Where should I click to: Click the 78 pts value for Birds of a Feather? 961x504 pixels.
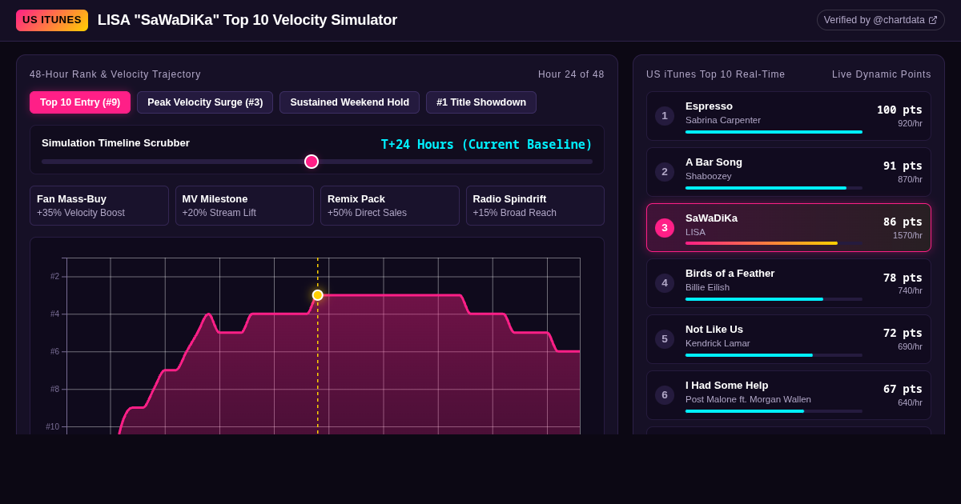pyautogui.click(x=903, y=278)
